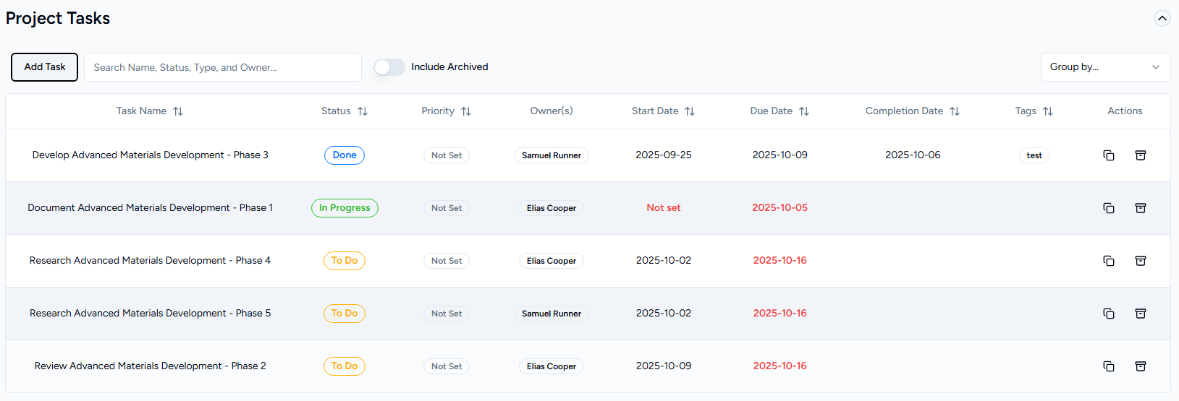Screen dimensions: 1179x401
Task: Duplicate the Research Phase 4 task
Action: click(1108, 261)
